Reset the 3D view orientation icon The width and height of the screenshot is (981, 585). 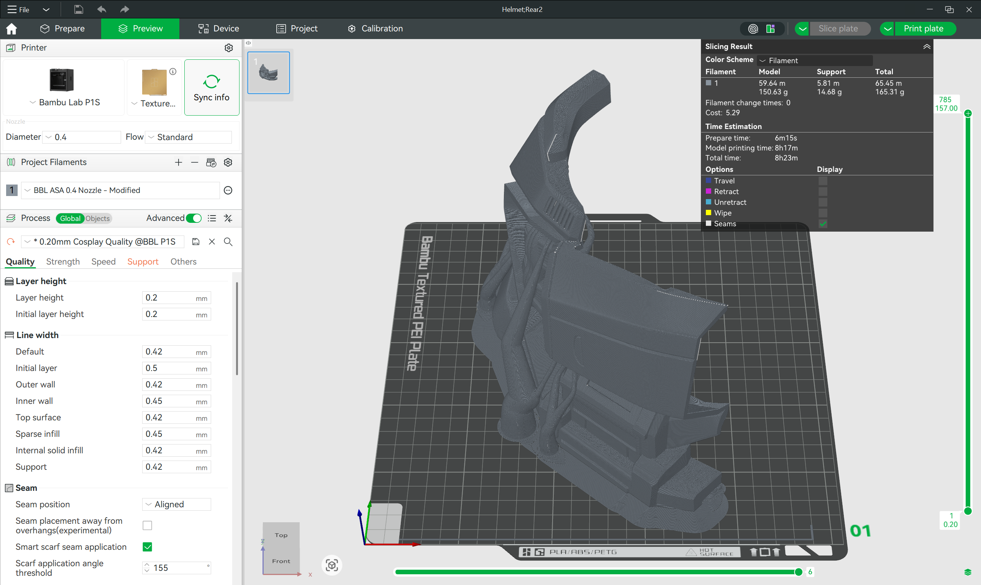coord(332,565)
